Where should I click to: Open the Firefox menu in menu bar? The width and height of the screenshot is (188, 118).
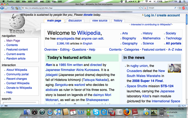tap(10, 1)
